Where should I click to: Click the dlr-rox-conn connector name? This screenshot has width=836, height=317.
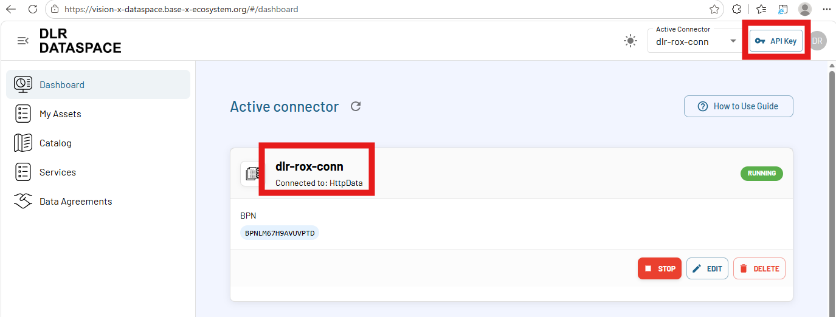coord(309,166)
